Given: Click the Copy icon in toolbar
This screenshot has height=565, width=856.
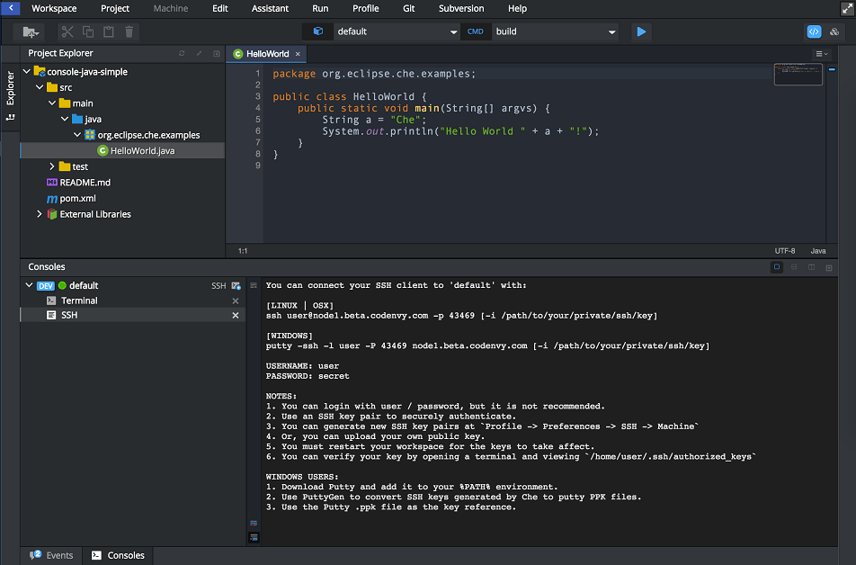Looking at the screenshot, I should (89, 31).
